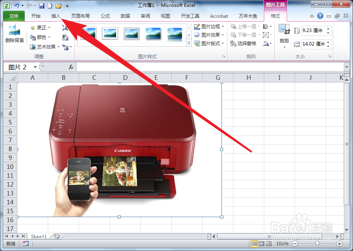Open the Customize Quick Access Toolbar dropdown
This screenshot has height=251, width=353.
pyautogui.click(x=67, y=6)
